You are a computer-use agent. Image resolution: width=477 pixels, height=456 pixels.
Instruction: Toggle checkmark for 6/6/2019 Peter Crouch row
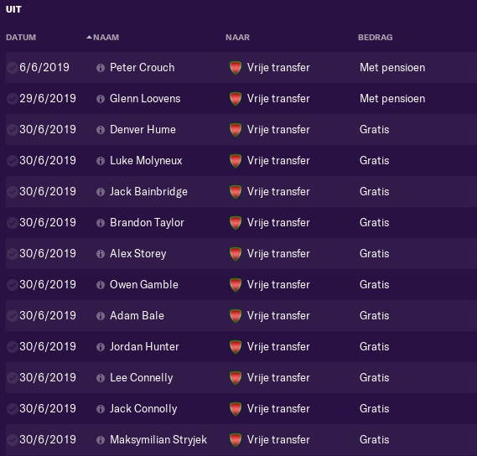click(13, 68)
